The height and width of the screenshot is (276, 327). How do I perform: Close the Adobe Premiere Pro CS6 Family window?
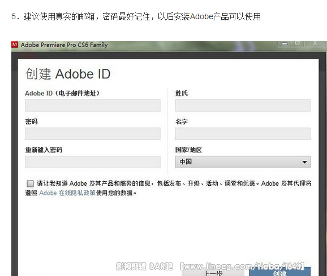tap(315, 43)
